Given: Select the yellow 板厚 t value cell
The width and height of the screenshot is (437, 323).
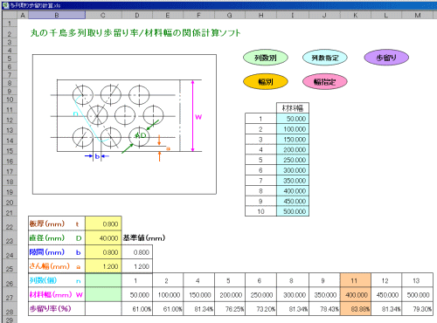Looking at the screenshot, I should [x=103, y=223].
